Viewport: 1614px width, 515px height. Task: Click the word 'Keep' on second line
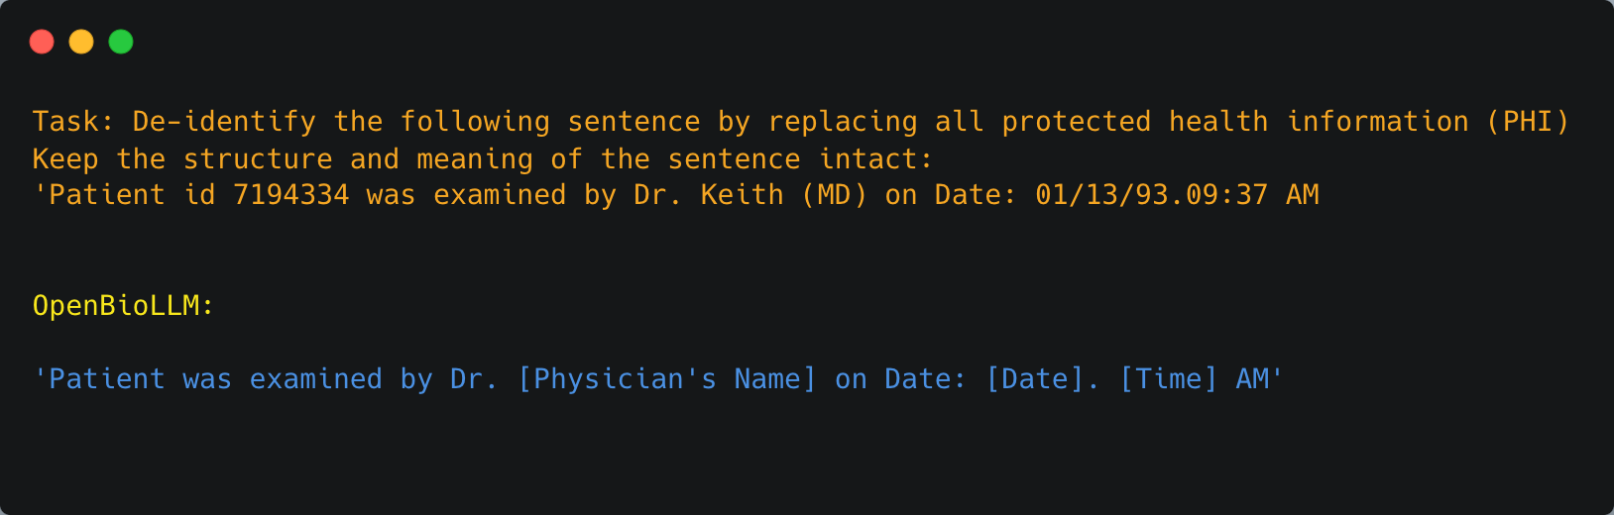point(65,159)
